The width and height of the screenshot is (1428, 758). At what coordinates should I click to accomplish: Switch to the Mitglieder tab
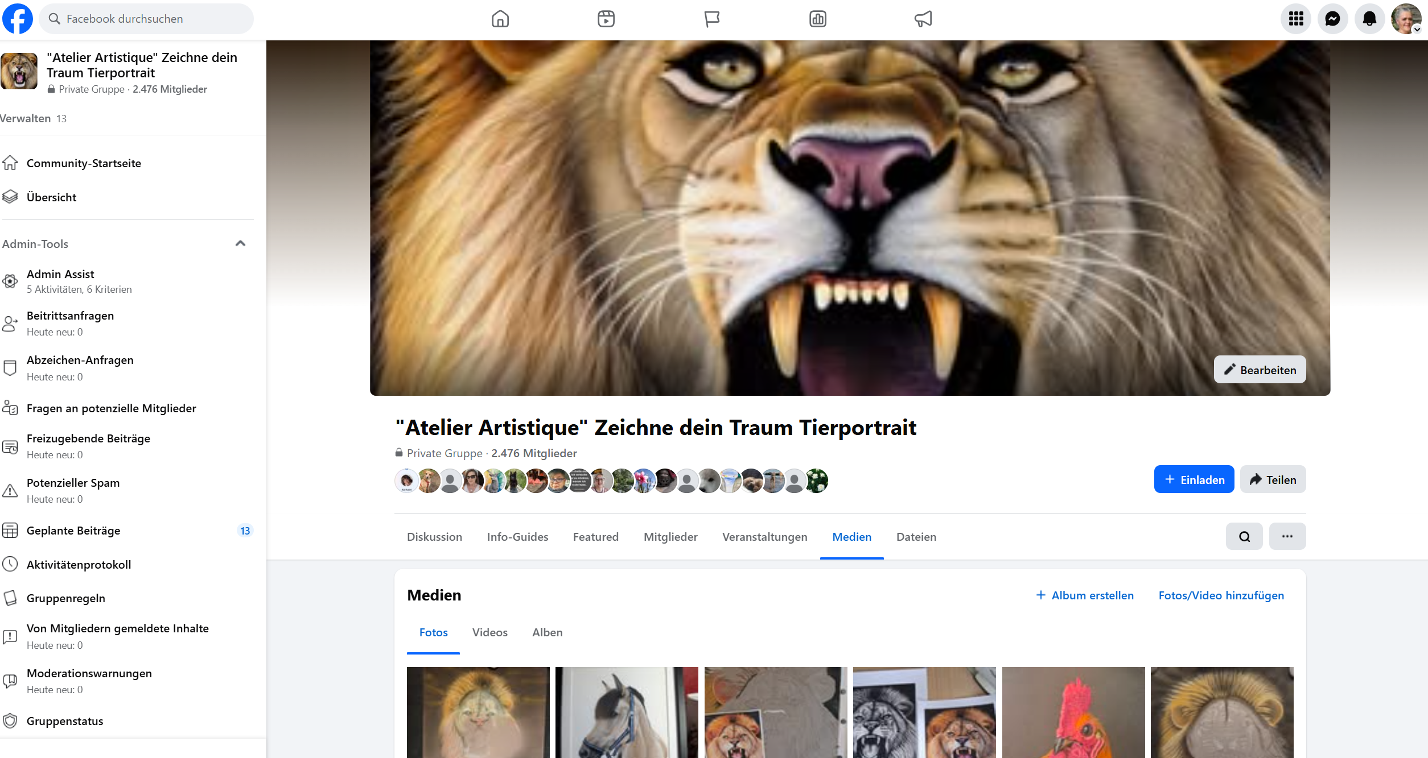pyautogui.click(x=670, y=537)
